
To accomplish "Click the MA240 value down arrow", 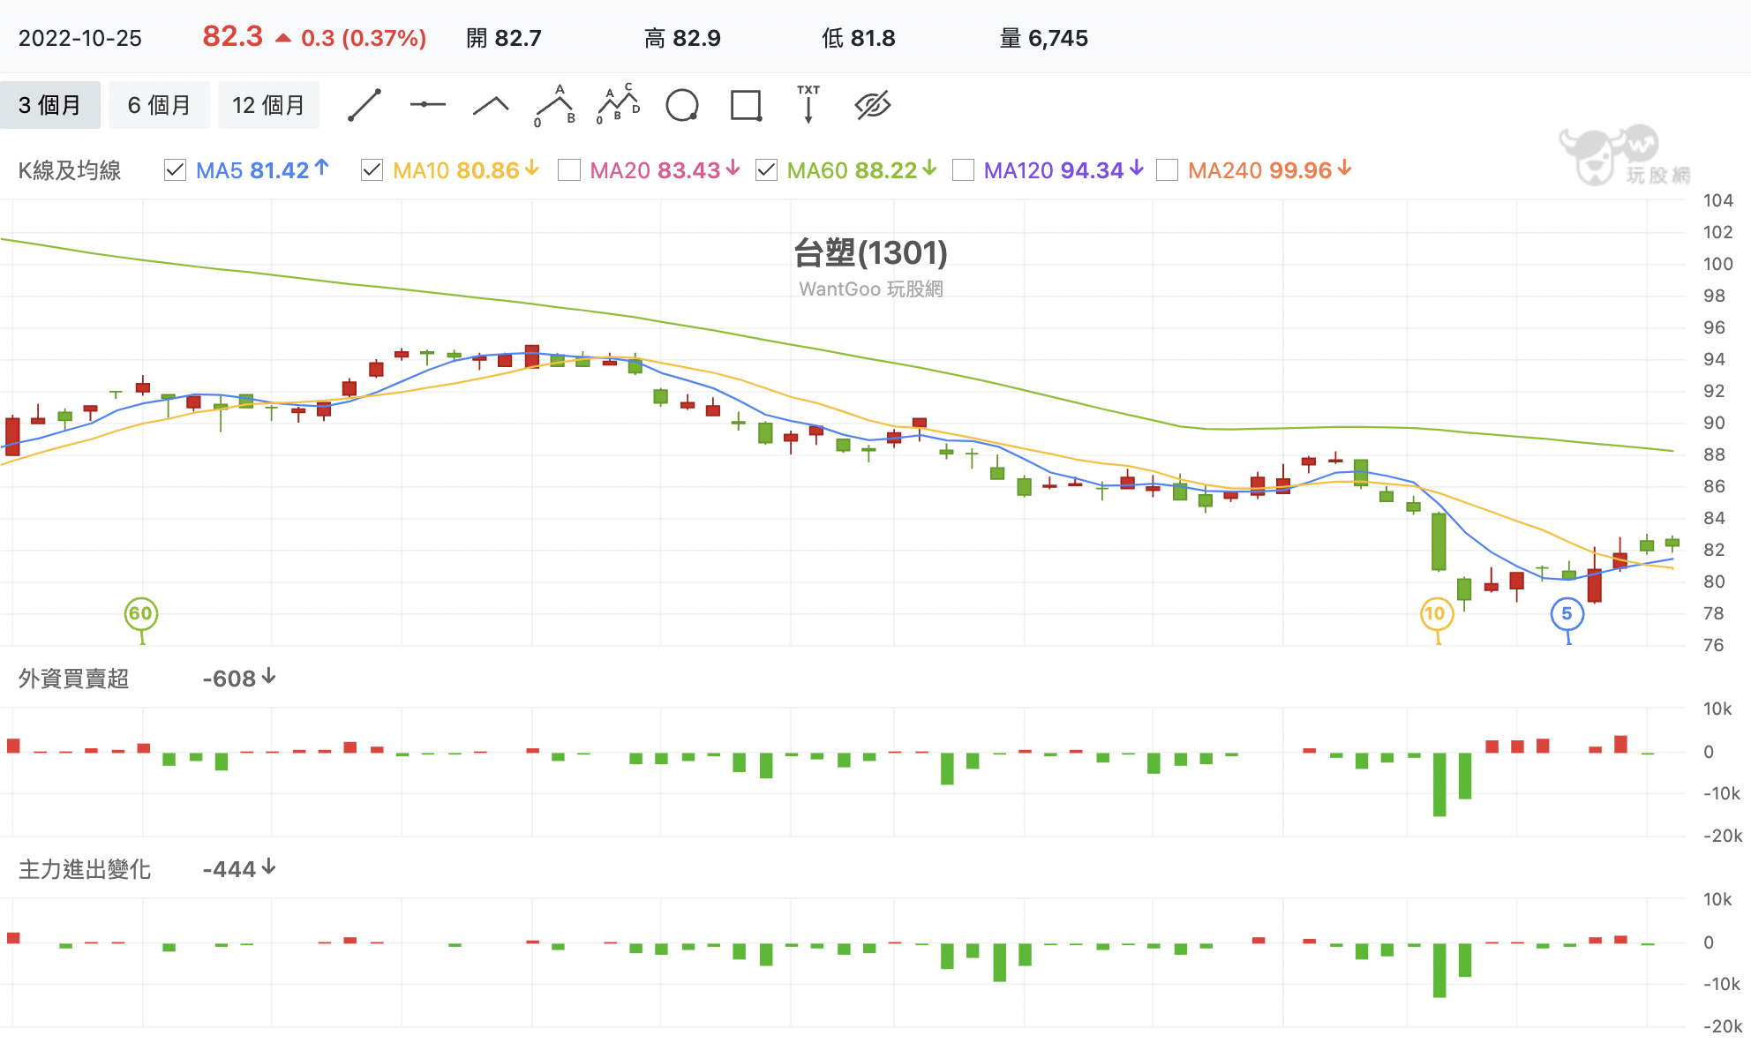I will tap(1343, 169).
